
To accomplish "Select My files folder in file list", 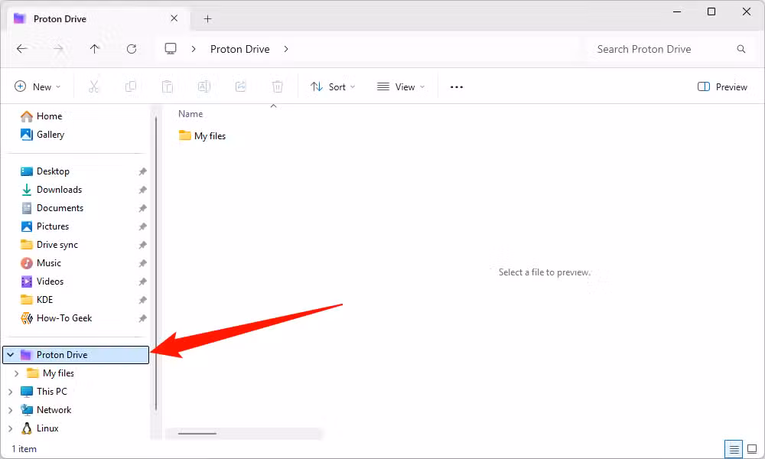I will click(x=202, y=136).
